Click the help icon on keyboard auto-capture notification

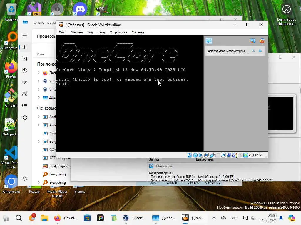(253, 51)
